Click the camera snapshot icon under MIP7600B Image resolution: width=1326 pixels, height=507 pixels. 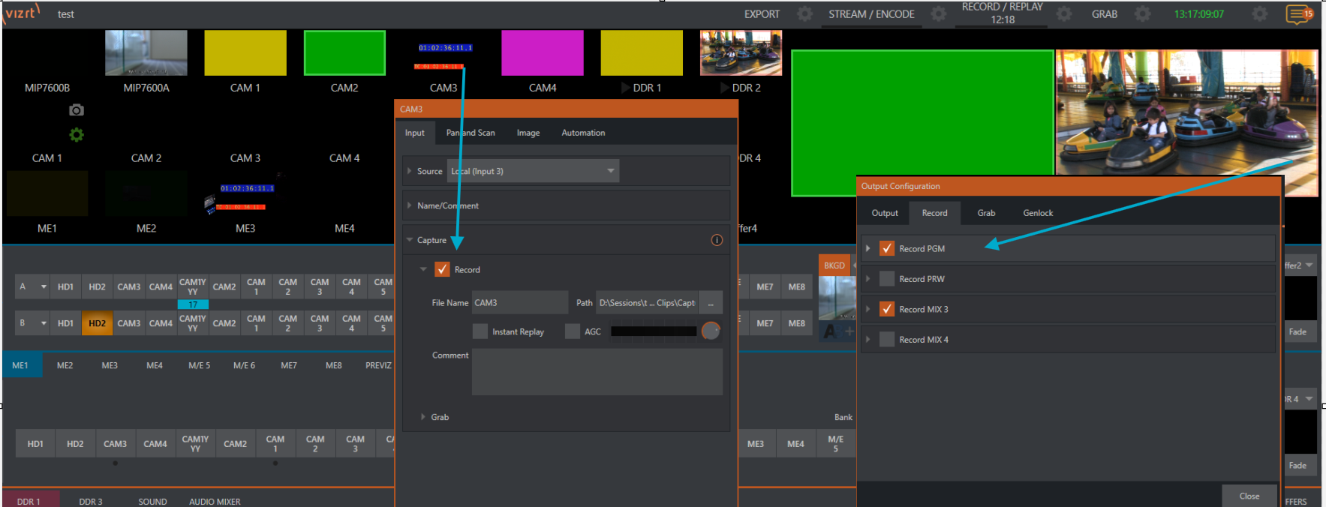77,110
